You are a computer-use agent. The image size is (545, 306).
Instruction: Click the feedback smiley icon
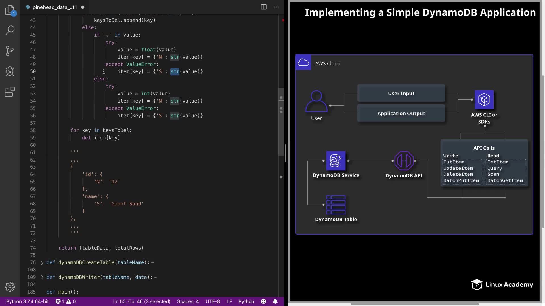(264, 301)
